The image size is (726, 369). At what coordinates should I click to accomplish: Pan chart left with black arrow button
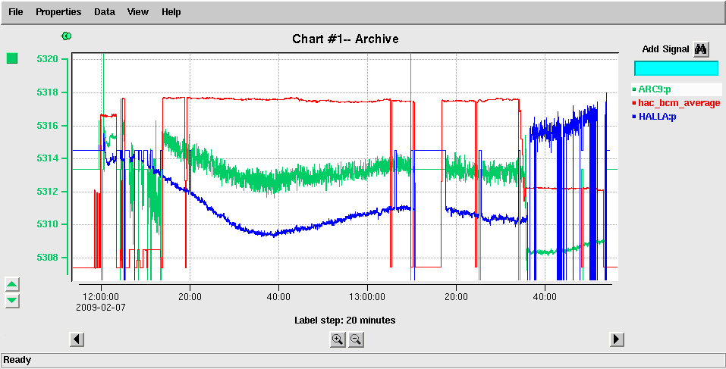click(77, 339)
